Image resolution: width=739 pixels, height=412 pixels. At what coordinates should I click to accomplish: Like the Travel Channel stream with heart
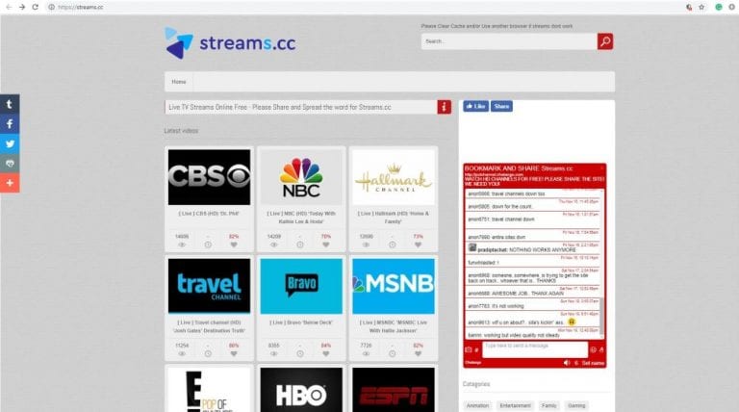coord(233,353)
